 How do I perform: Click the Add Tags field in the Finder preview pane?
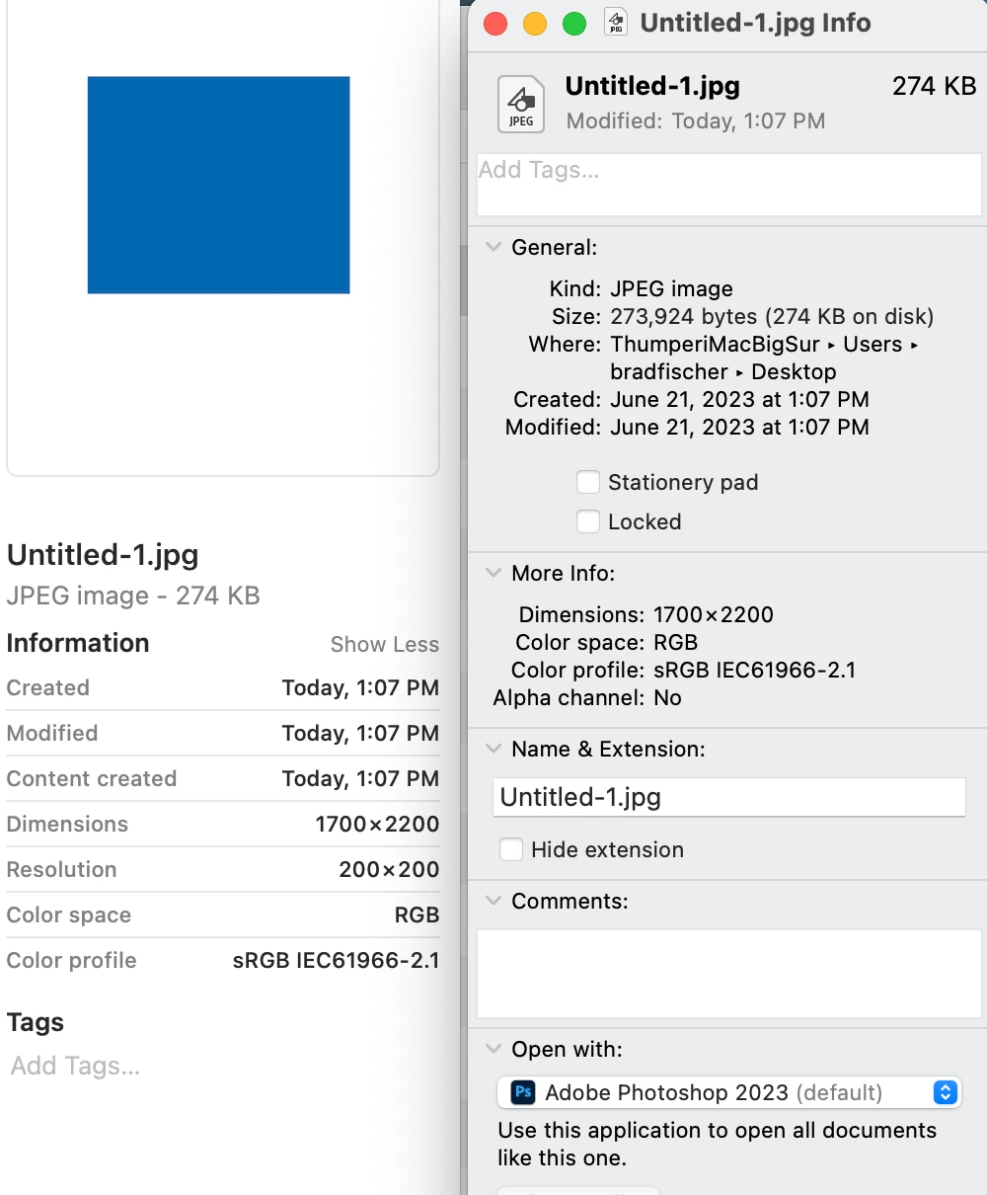(76, 1066)
